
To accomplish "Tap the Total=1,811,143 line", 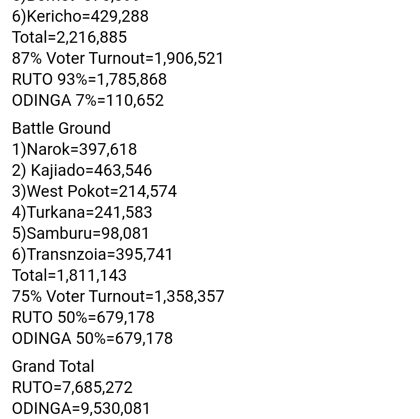I will pyautogui.click(x=69, y=275).
